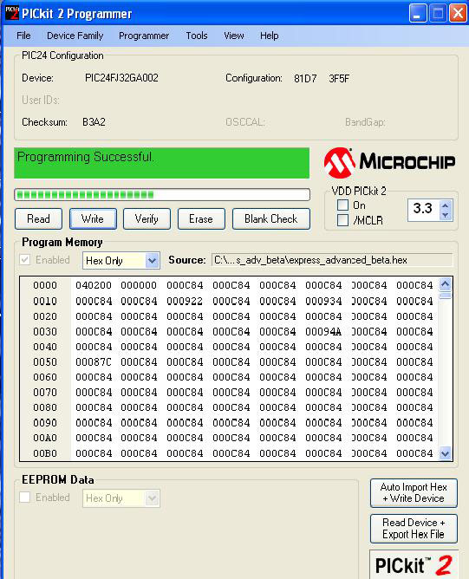Toggle the /MCLR checkbox

tap(342, 220)
